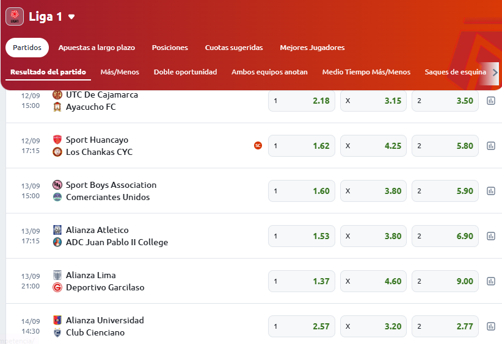The image size is (502, 344).
Task: Open ADC Juan Pablo II College match
Action: (117, 242)
